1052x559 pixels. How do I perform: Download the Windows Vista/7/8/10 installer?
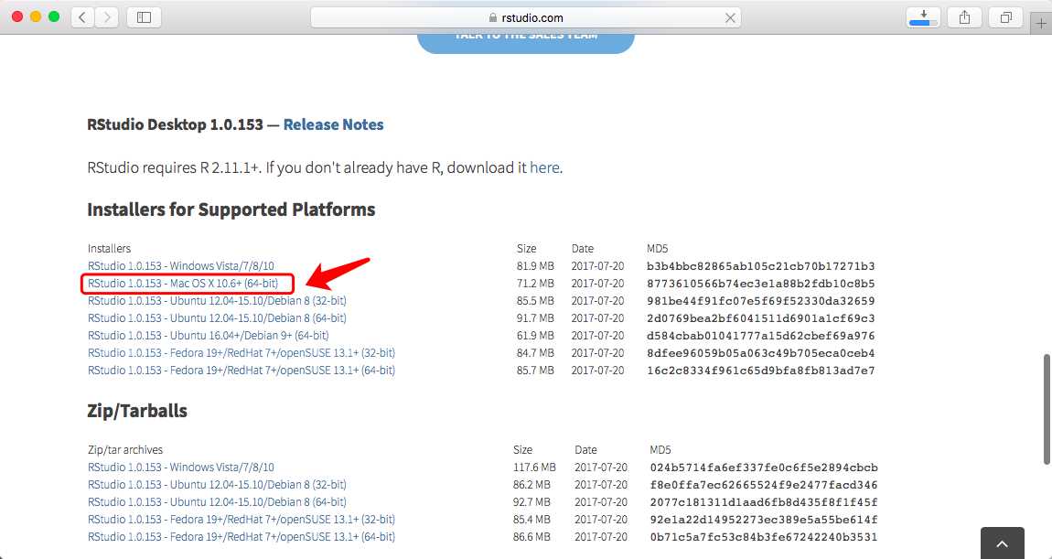pos(181,265)
